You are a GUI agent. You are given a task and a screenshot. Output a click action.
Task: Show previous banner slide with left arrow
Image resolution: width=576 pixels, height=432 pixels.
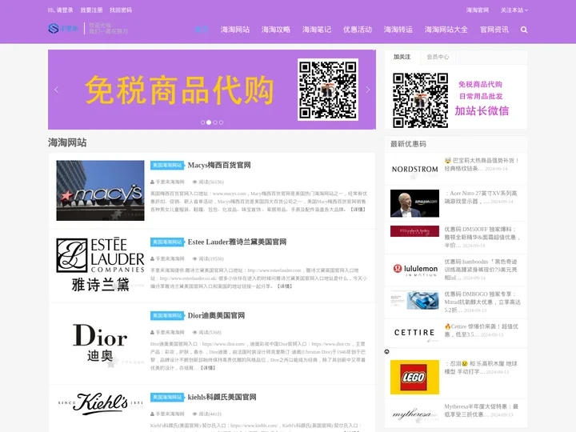coord(56,90)
